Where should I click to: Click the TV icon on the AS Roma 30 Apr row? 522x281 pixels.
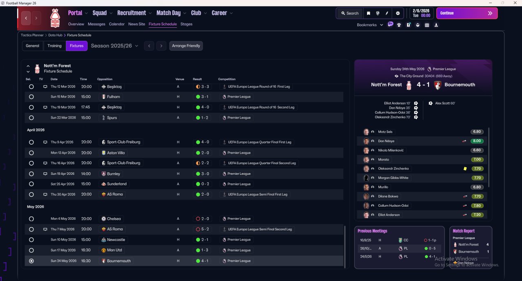(45, 194)
